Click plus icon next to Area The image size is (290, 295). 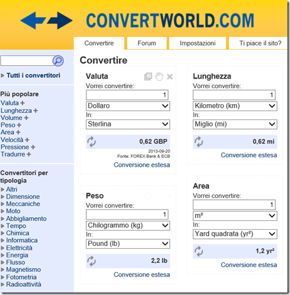18,132
